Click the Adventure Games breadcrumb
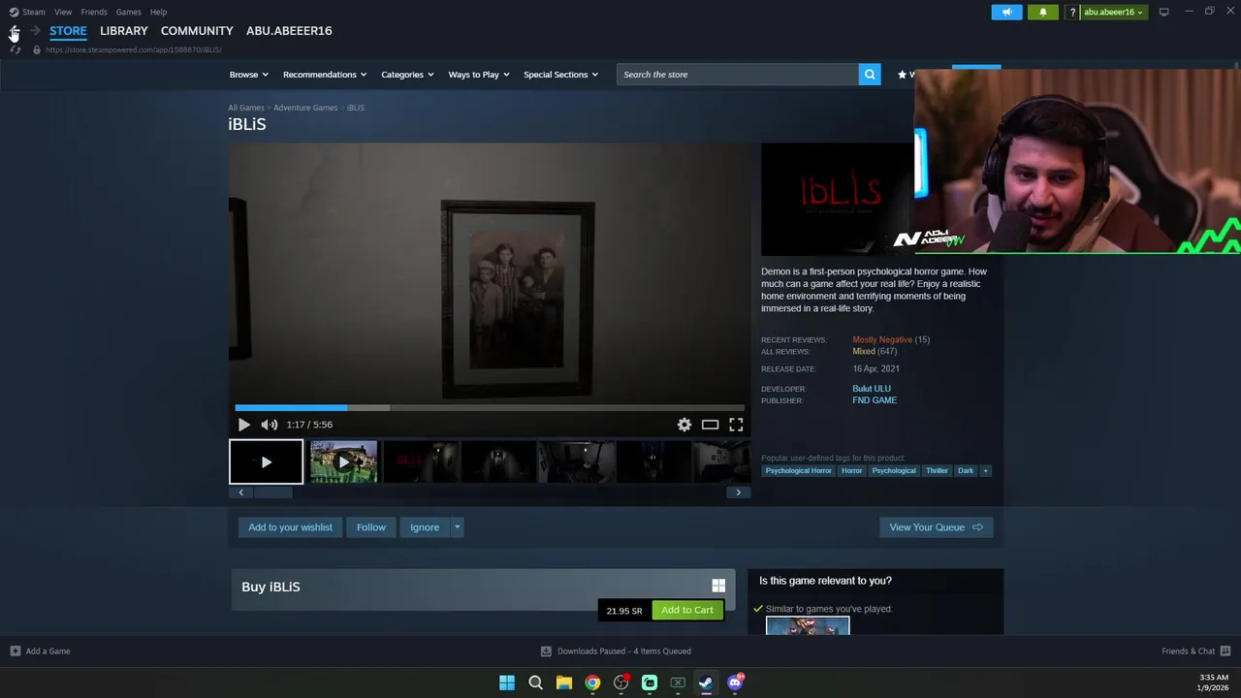This screenshot has height=698, width=1241. click(x=305, y=108)
